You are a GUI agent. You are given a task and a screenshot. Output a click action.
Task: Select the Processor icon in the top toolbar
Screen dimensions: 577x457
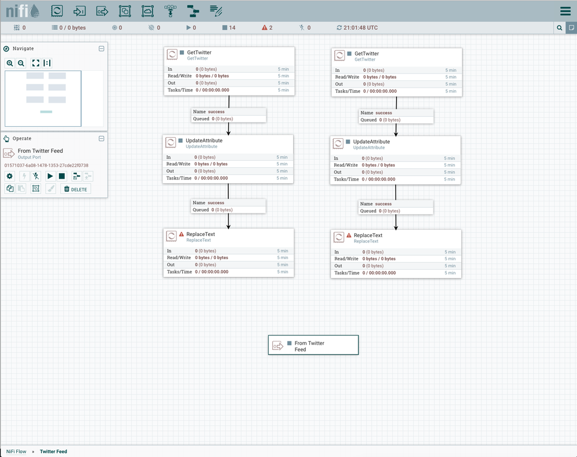pyautogui.click(x=57, y=10)
